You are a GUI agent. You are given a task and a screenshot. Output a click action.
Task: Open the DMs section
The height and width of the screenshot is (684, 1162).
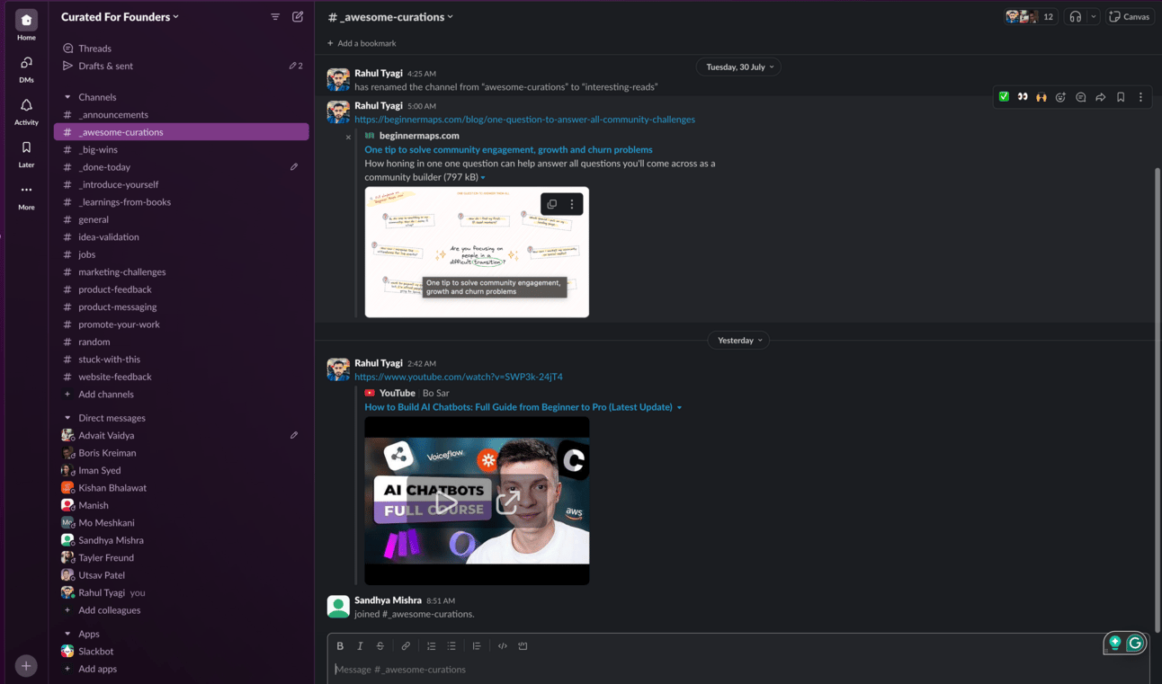[26, 68]
